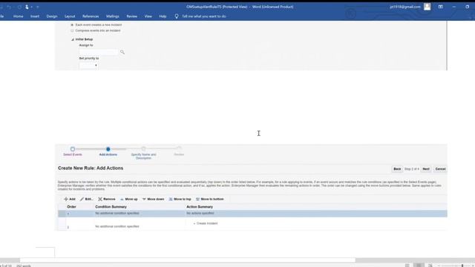The height and width of the screenshot is (267, 475).
Task: Switch to the Layout ribbon tab
Action: [x=70, y=16]
